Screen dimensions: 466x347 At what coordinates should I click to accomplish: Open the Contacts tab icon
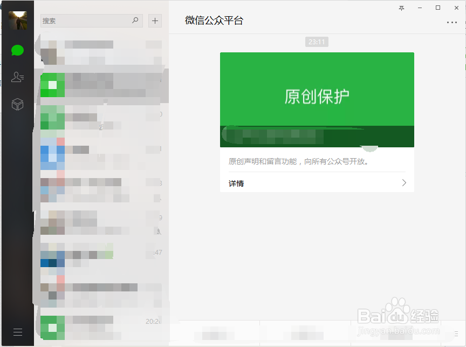pos(18,77)
